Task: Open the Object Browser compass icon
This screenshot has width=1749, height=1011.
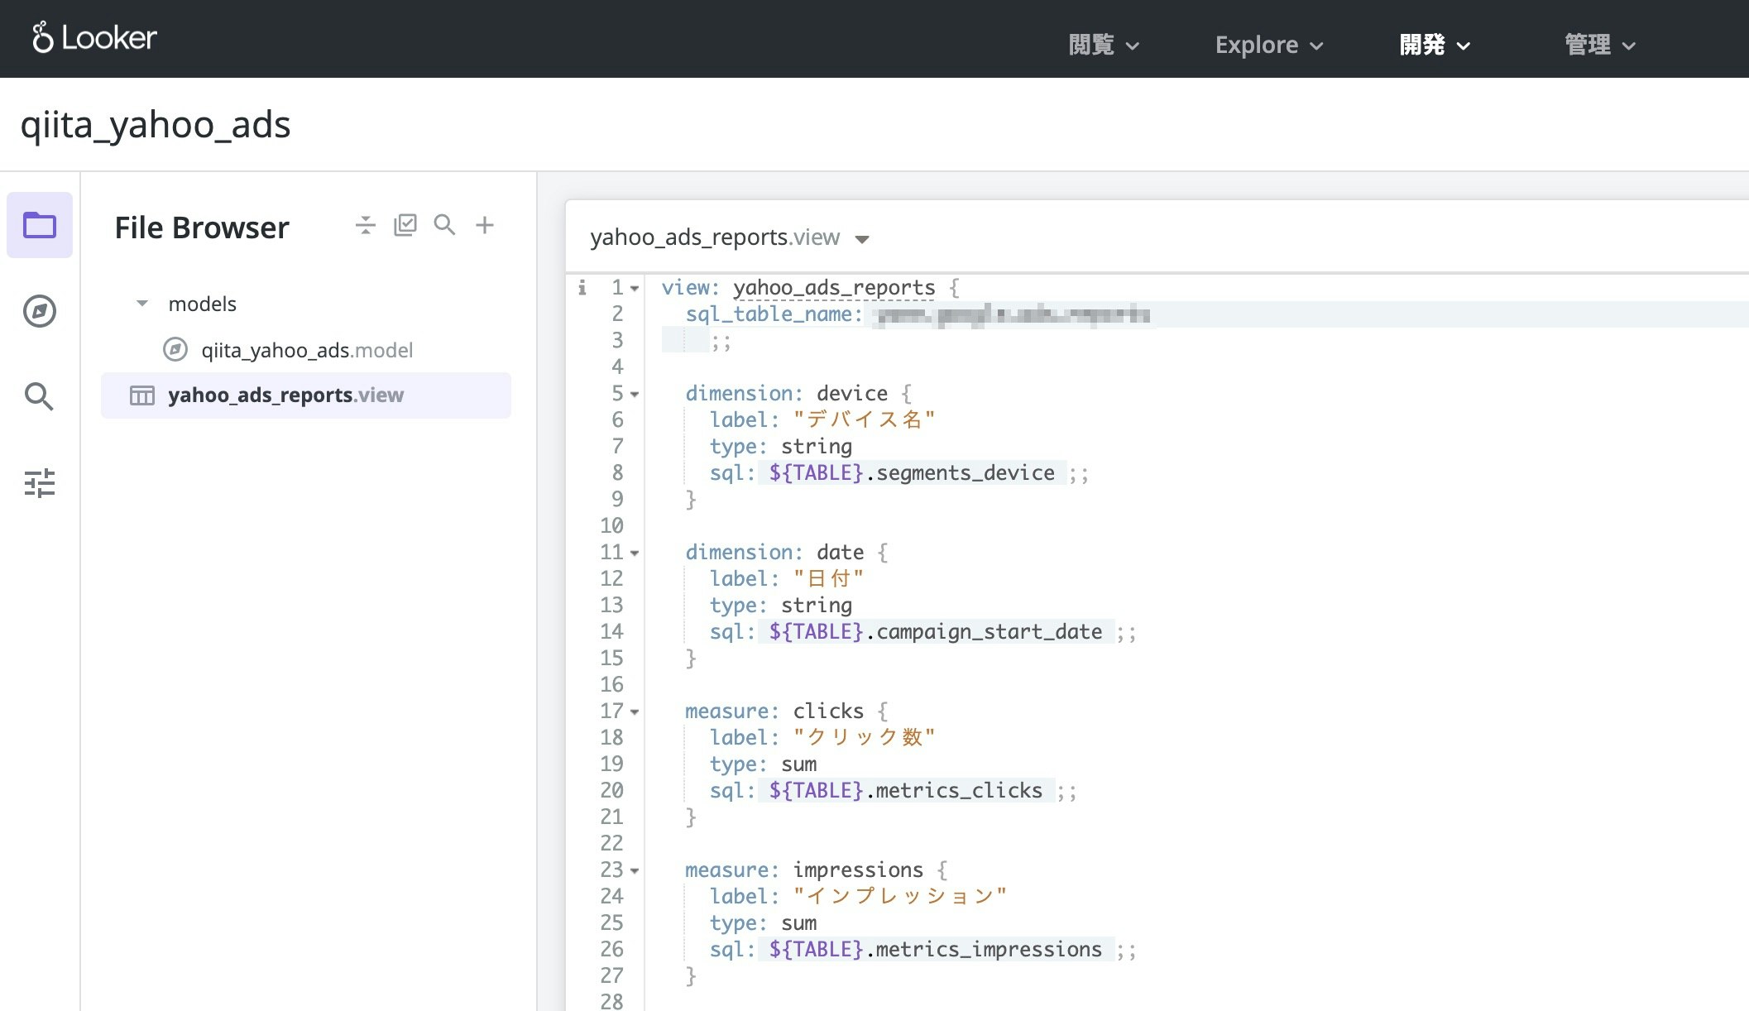Action: [x=40, y=311]
